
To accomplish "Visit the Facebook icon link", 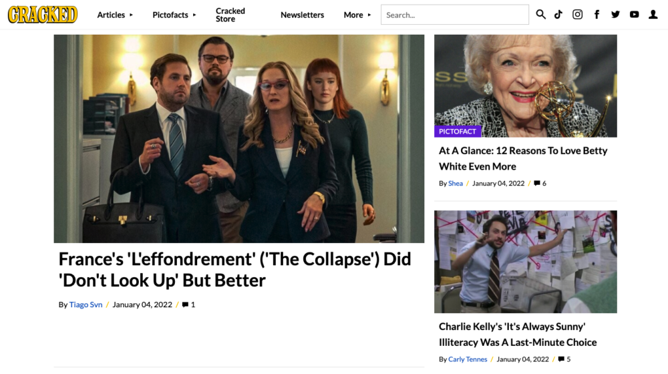I will coord(597,15).
